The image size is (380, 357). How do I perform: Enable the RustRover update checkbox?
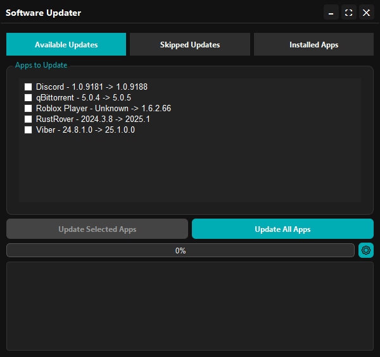pos(28,119)
